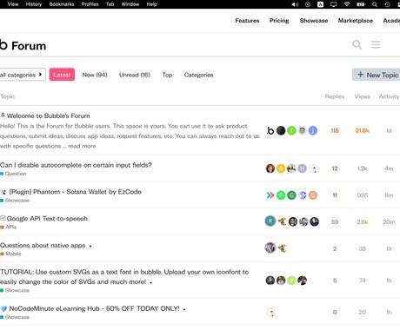Open Marketplace in top navigation
This screenshot has height=330, width=400.
356,21
